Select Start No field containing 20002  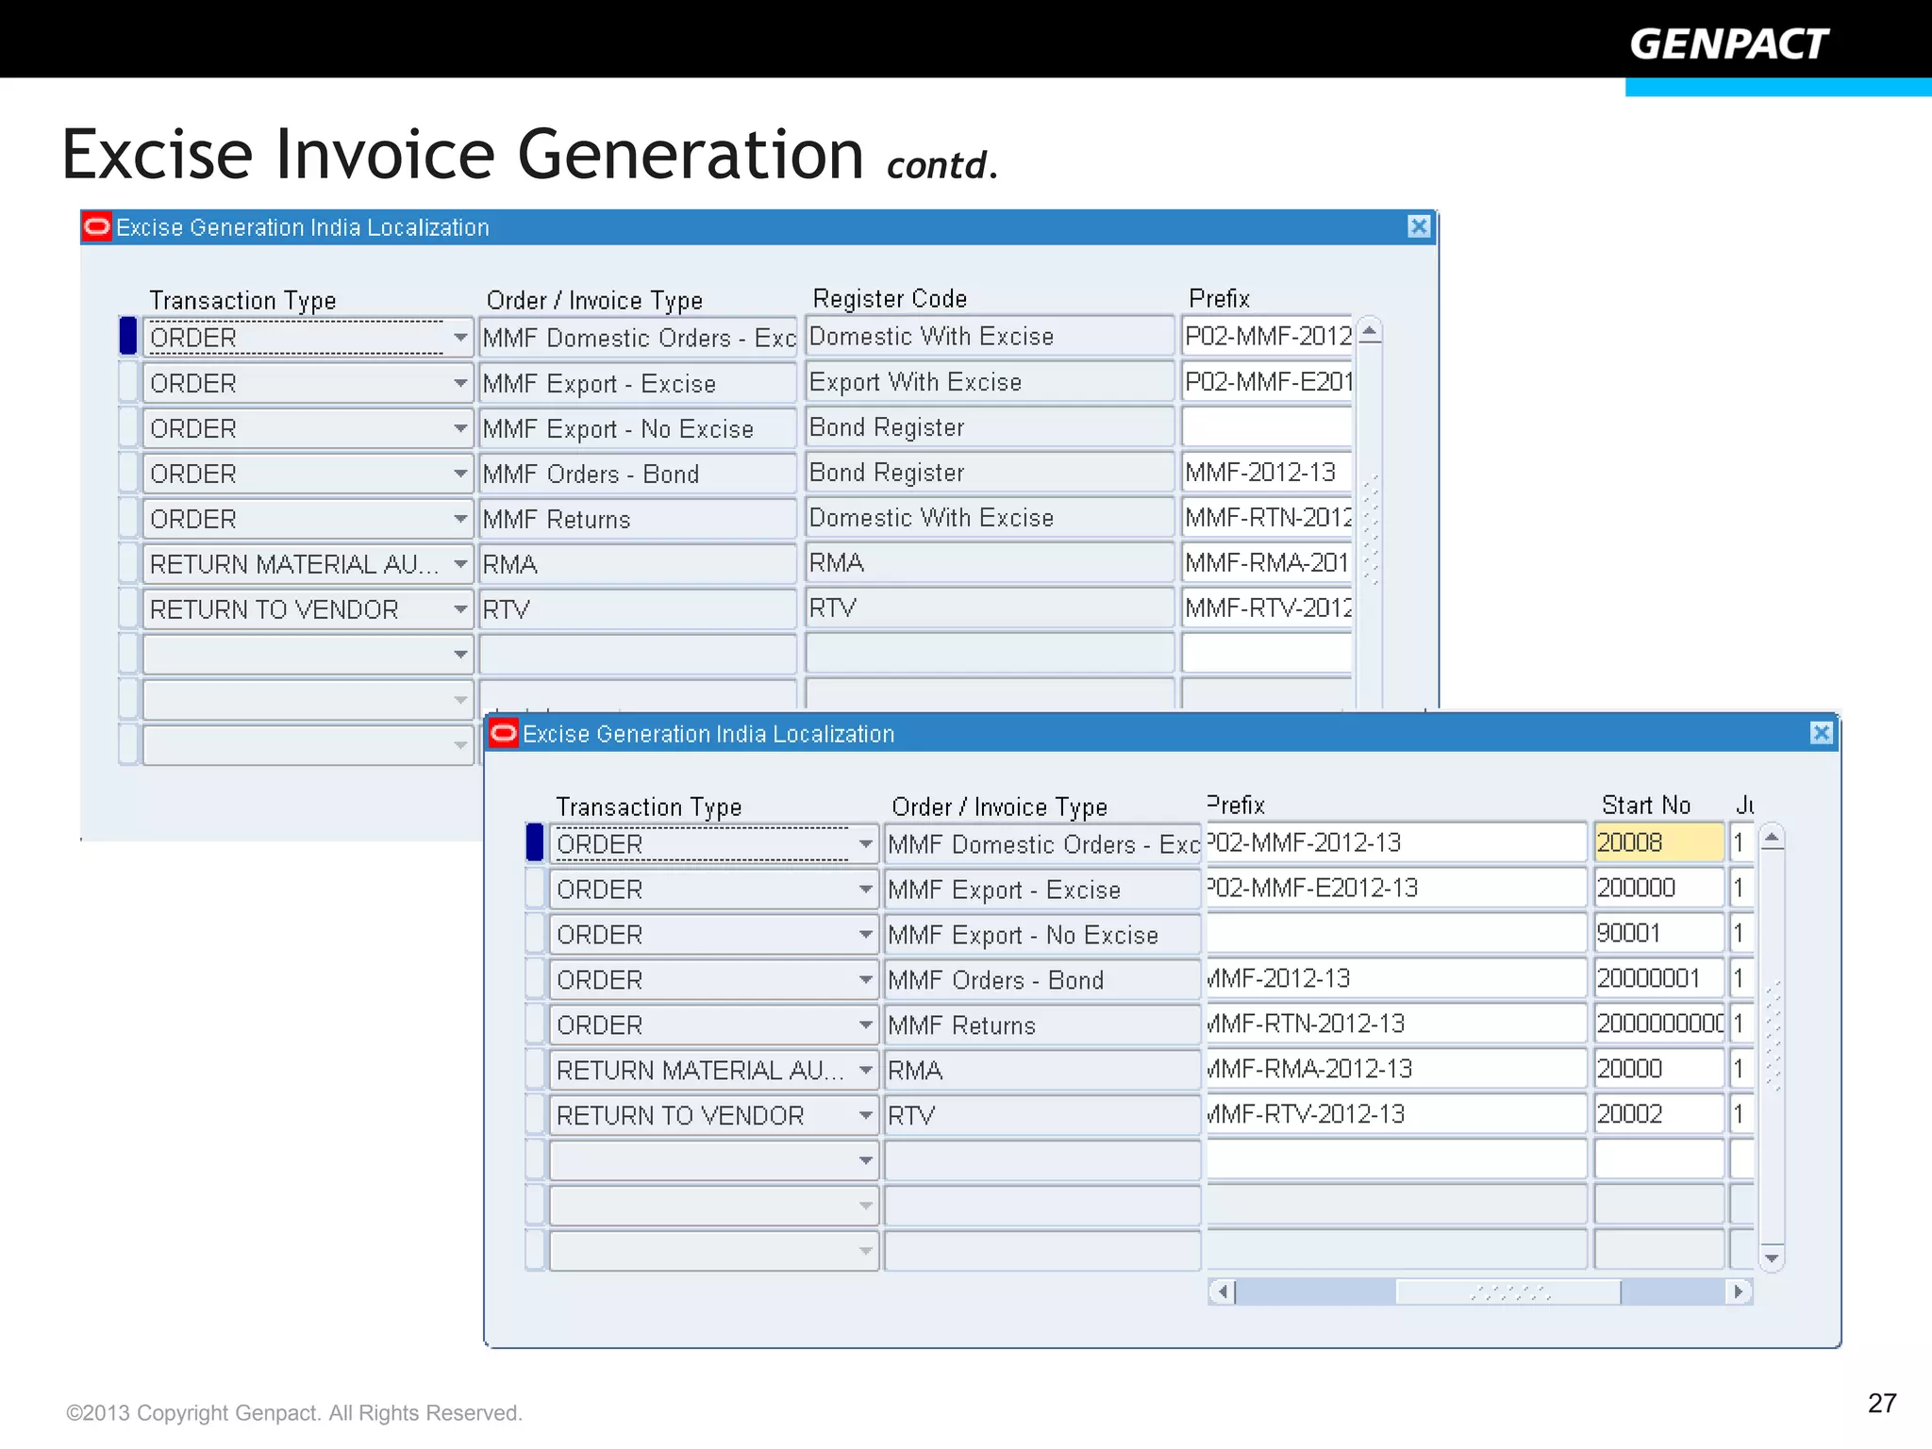click(x=1658, y=1114)
